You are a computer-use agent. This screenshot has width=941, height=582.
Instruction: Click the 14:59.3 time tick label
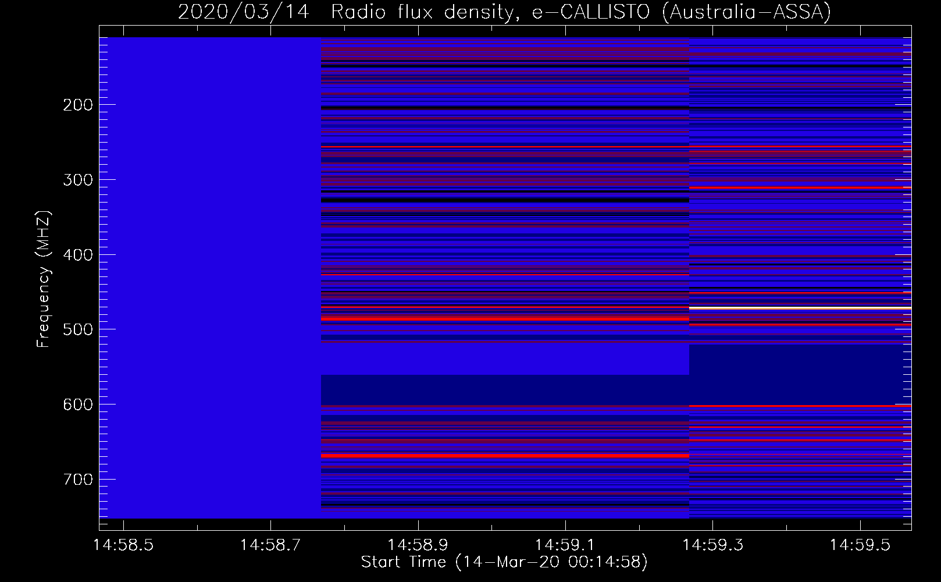[x=712, y=545]
